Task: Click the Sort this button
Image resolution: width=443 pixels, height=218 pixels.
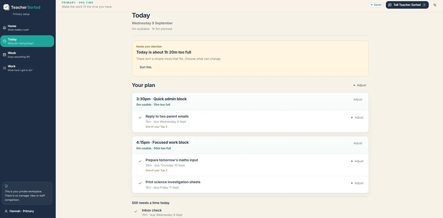Action: [146, 67]
